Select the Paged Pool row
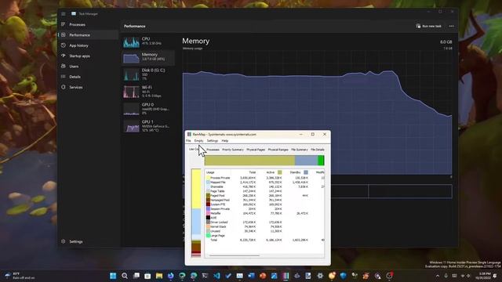The width and height of the screenshot is (502, 282). coord(265,196)
